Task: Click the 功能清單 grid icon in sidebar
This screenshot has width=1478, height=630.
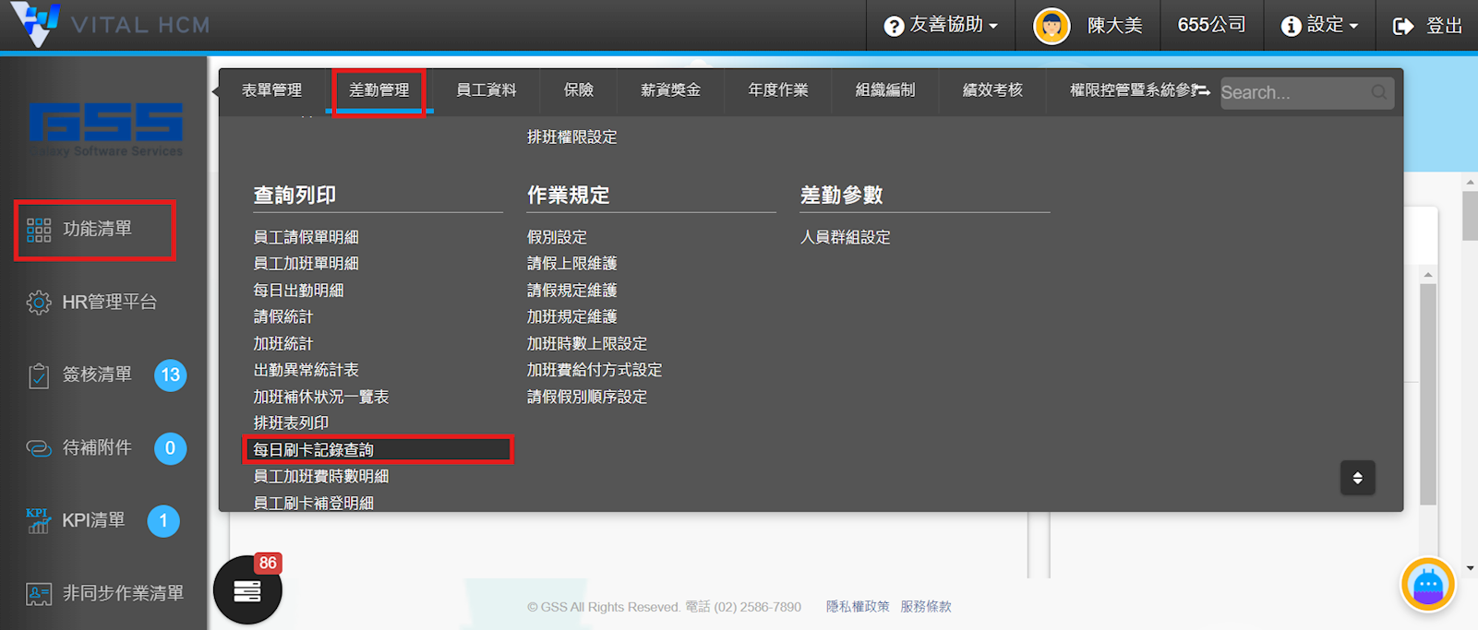Action: pos(39,230)
